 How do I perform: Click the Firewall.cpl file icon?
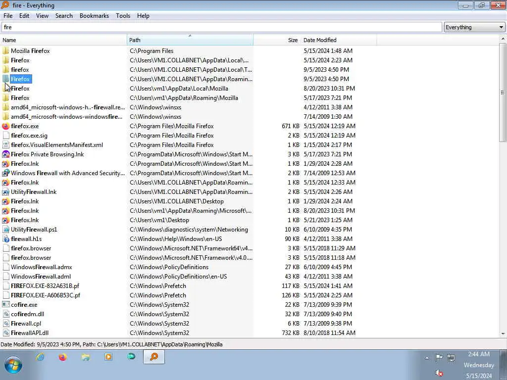[x=5, y=324]
